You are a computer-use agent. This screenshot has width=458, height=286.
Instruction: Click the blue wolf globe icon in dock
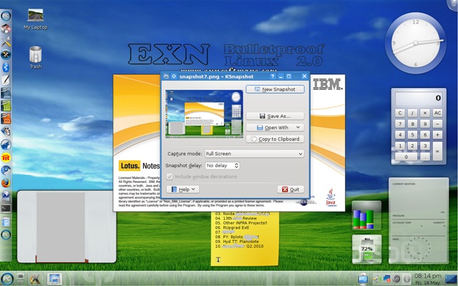[6, 144]
